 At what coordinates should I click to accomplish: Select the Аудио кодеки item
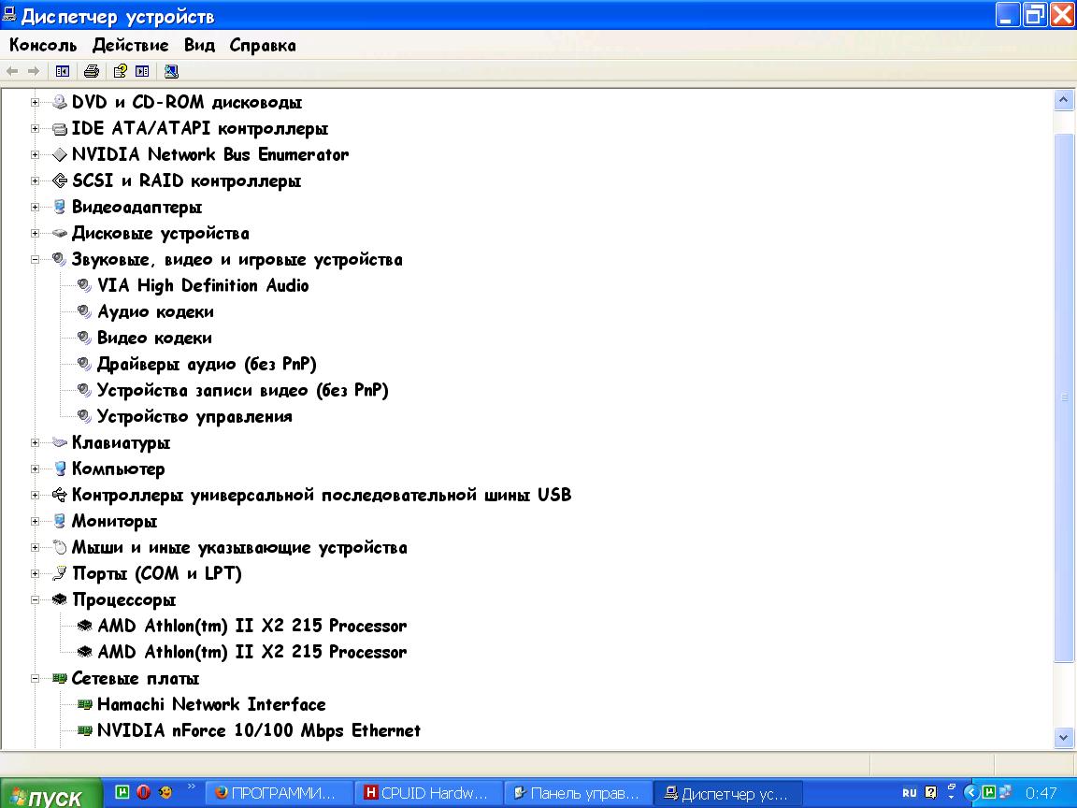[x=155, y=312]
